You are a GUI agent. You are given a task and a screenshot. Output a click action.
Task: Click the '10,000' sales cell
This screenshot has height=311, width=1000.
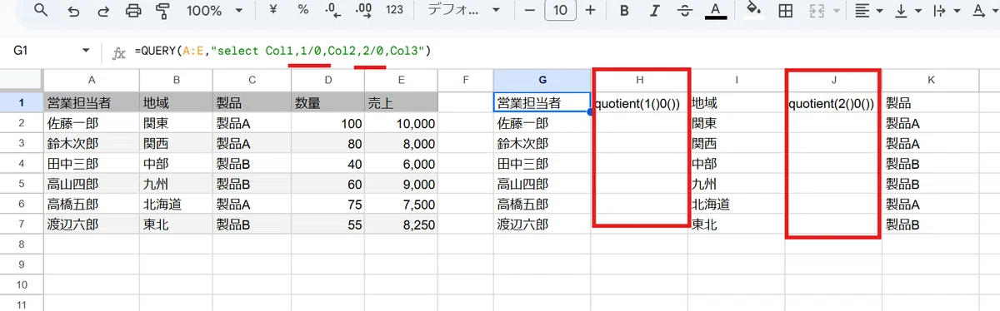coord(401,124)
